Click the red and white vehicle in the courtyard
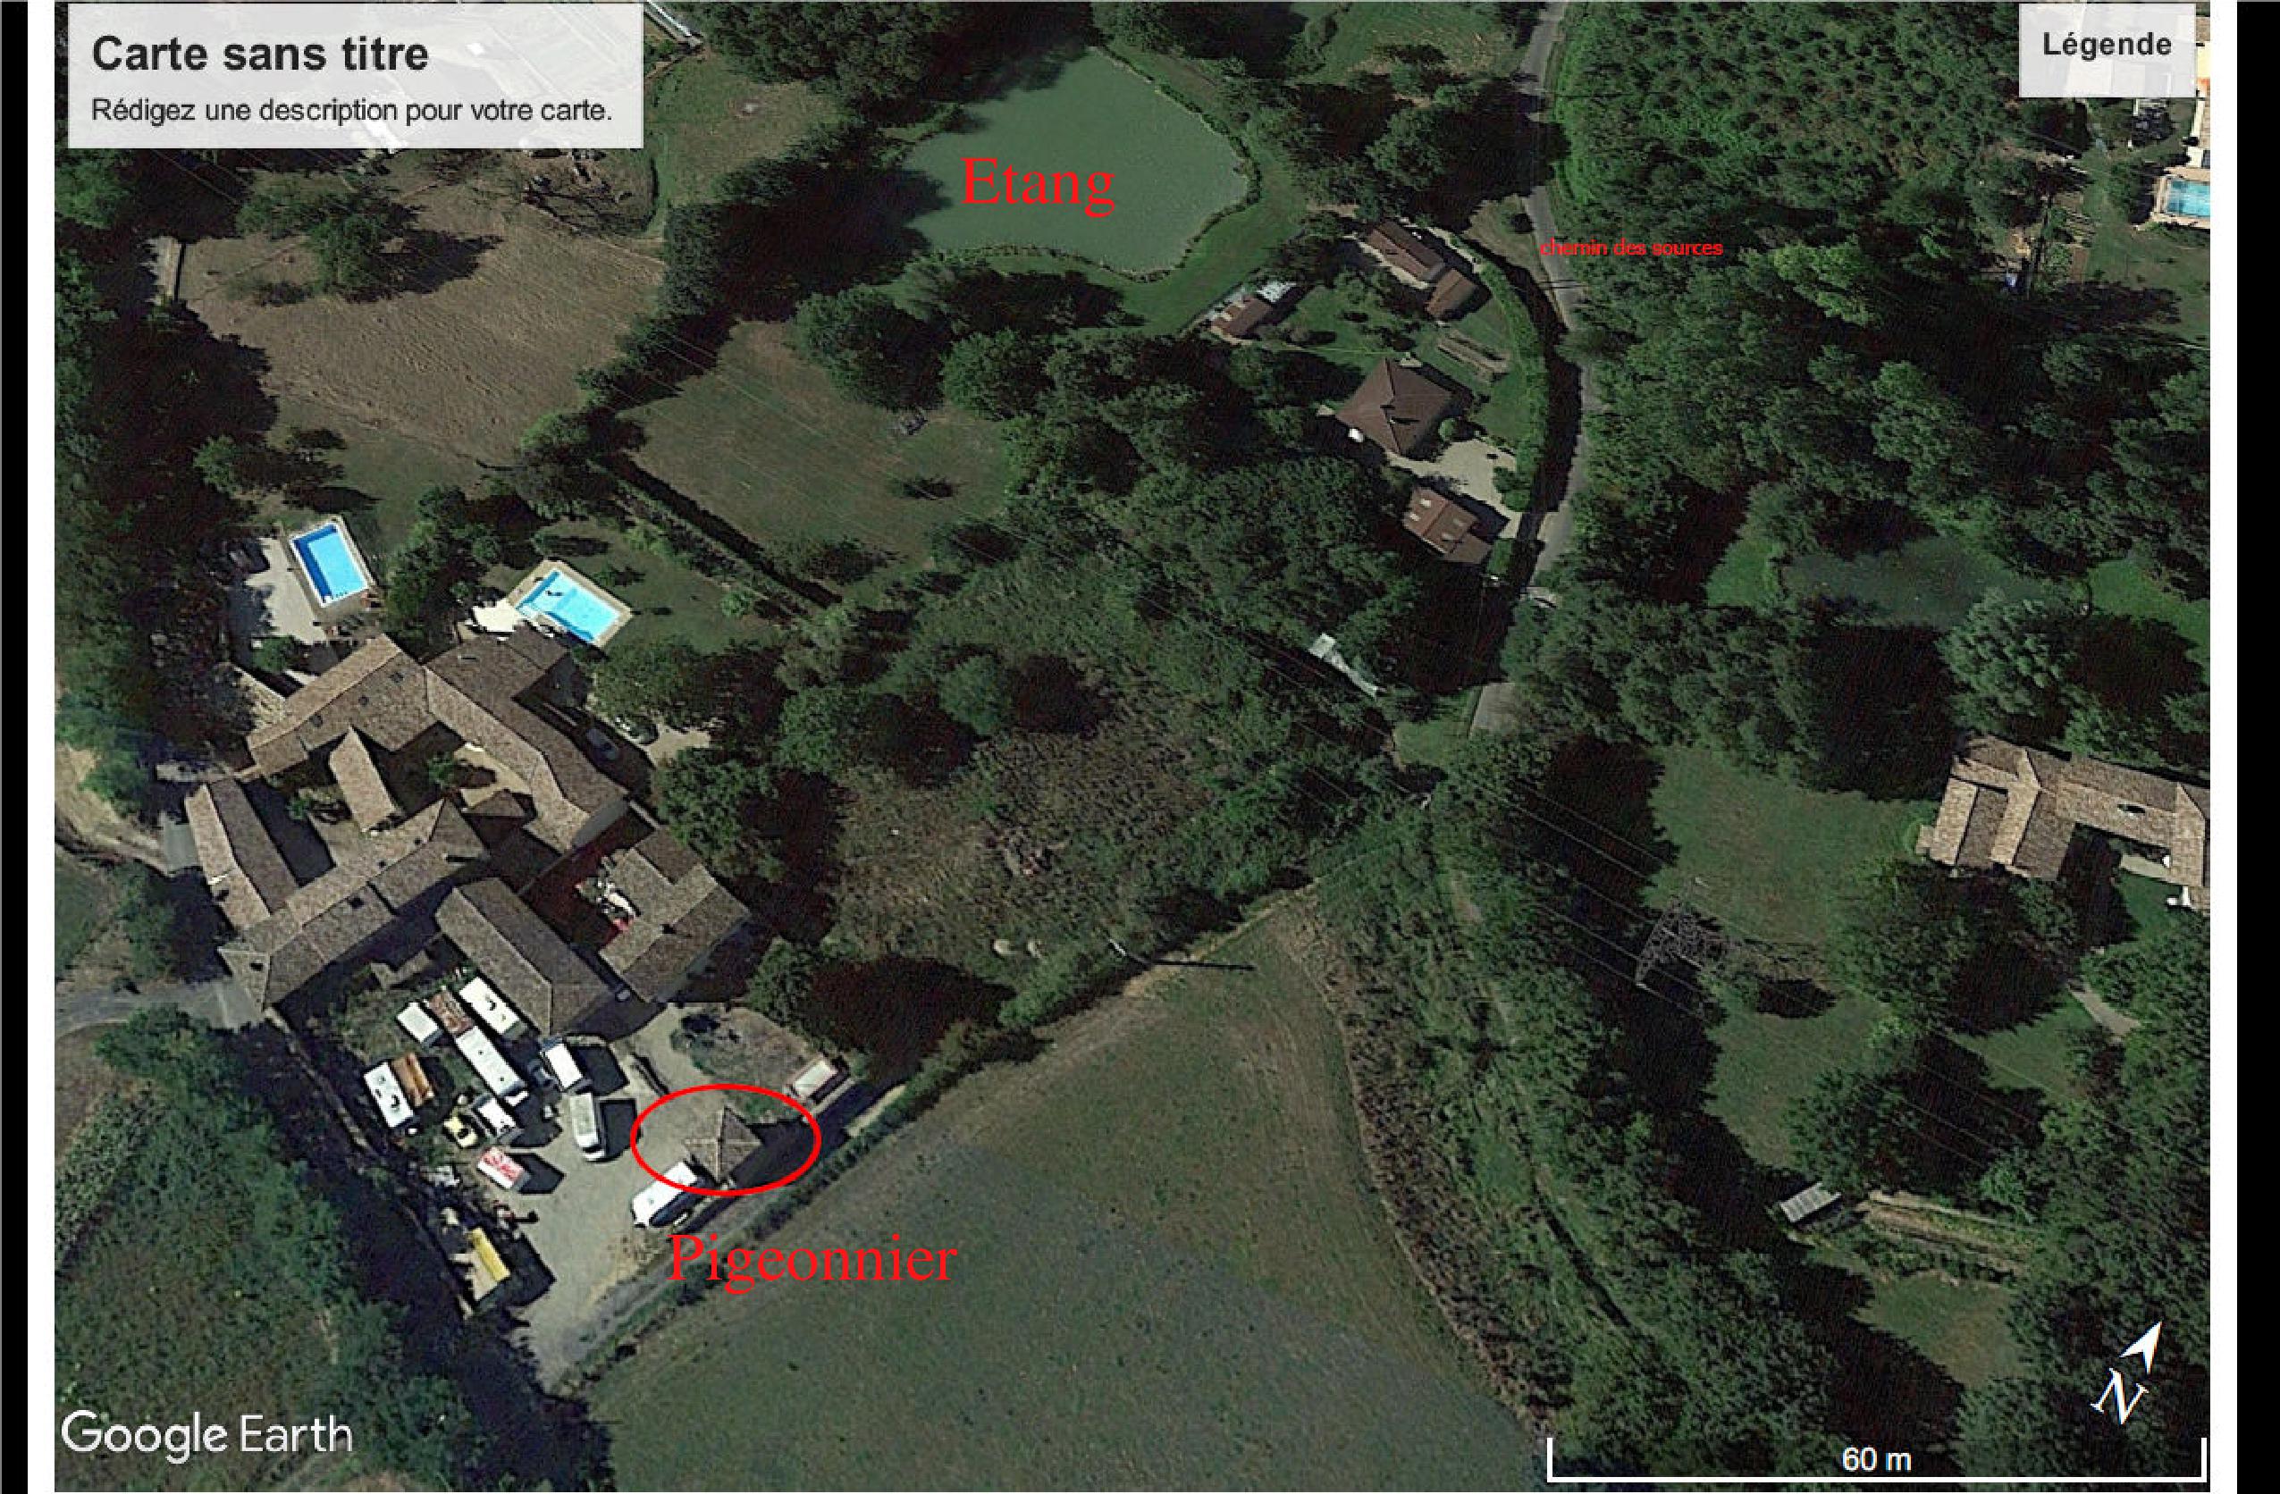 coord(502,1169)
